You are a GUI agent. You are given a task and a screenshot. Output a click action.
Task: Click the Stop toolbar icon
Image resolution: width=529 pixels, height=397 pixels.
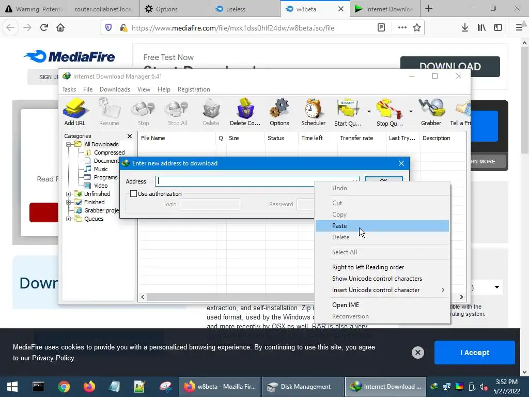click(143, 112)
